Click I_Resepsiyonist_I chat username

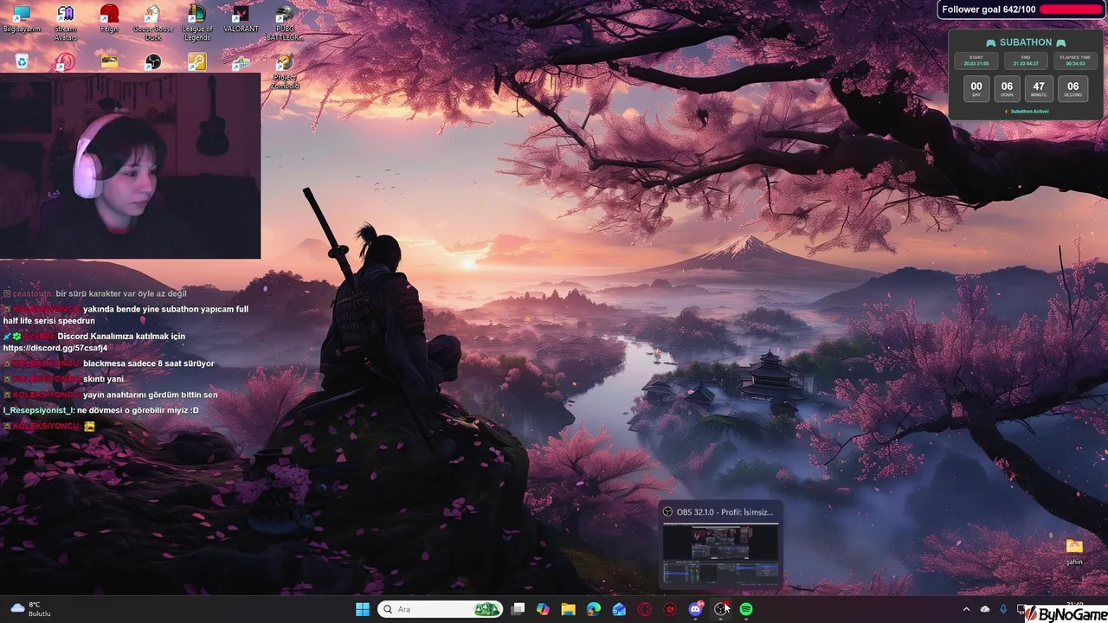39,410
